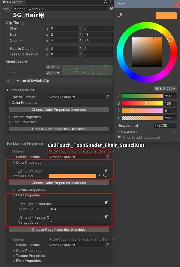The height and width of the screenshot is (267, 180).
Task: Open Palette Texture picker under Fhair2_Sten material
Action: [108, 245]
